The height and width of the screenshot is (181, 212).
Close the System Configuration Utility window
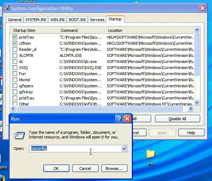click(202, 8)
